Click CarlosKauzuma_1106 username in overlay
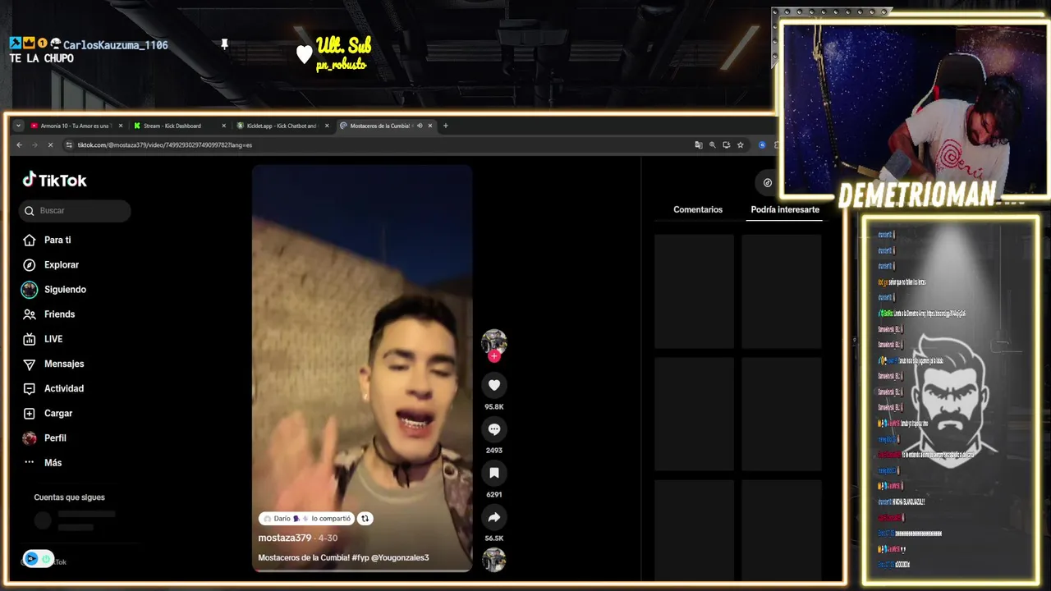Image resolution: width=1051 pixels, height=591 pixels. point(116,45)
